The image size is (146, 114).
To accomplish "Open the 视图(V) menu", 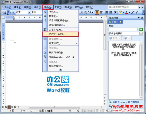I will point(28,7).
